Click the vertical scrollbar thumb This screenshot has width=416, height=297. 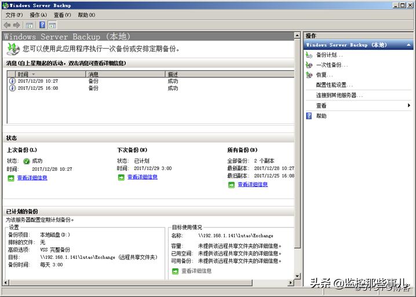pos(297,143)
